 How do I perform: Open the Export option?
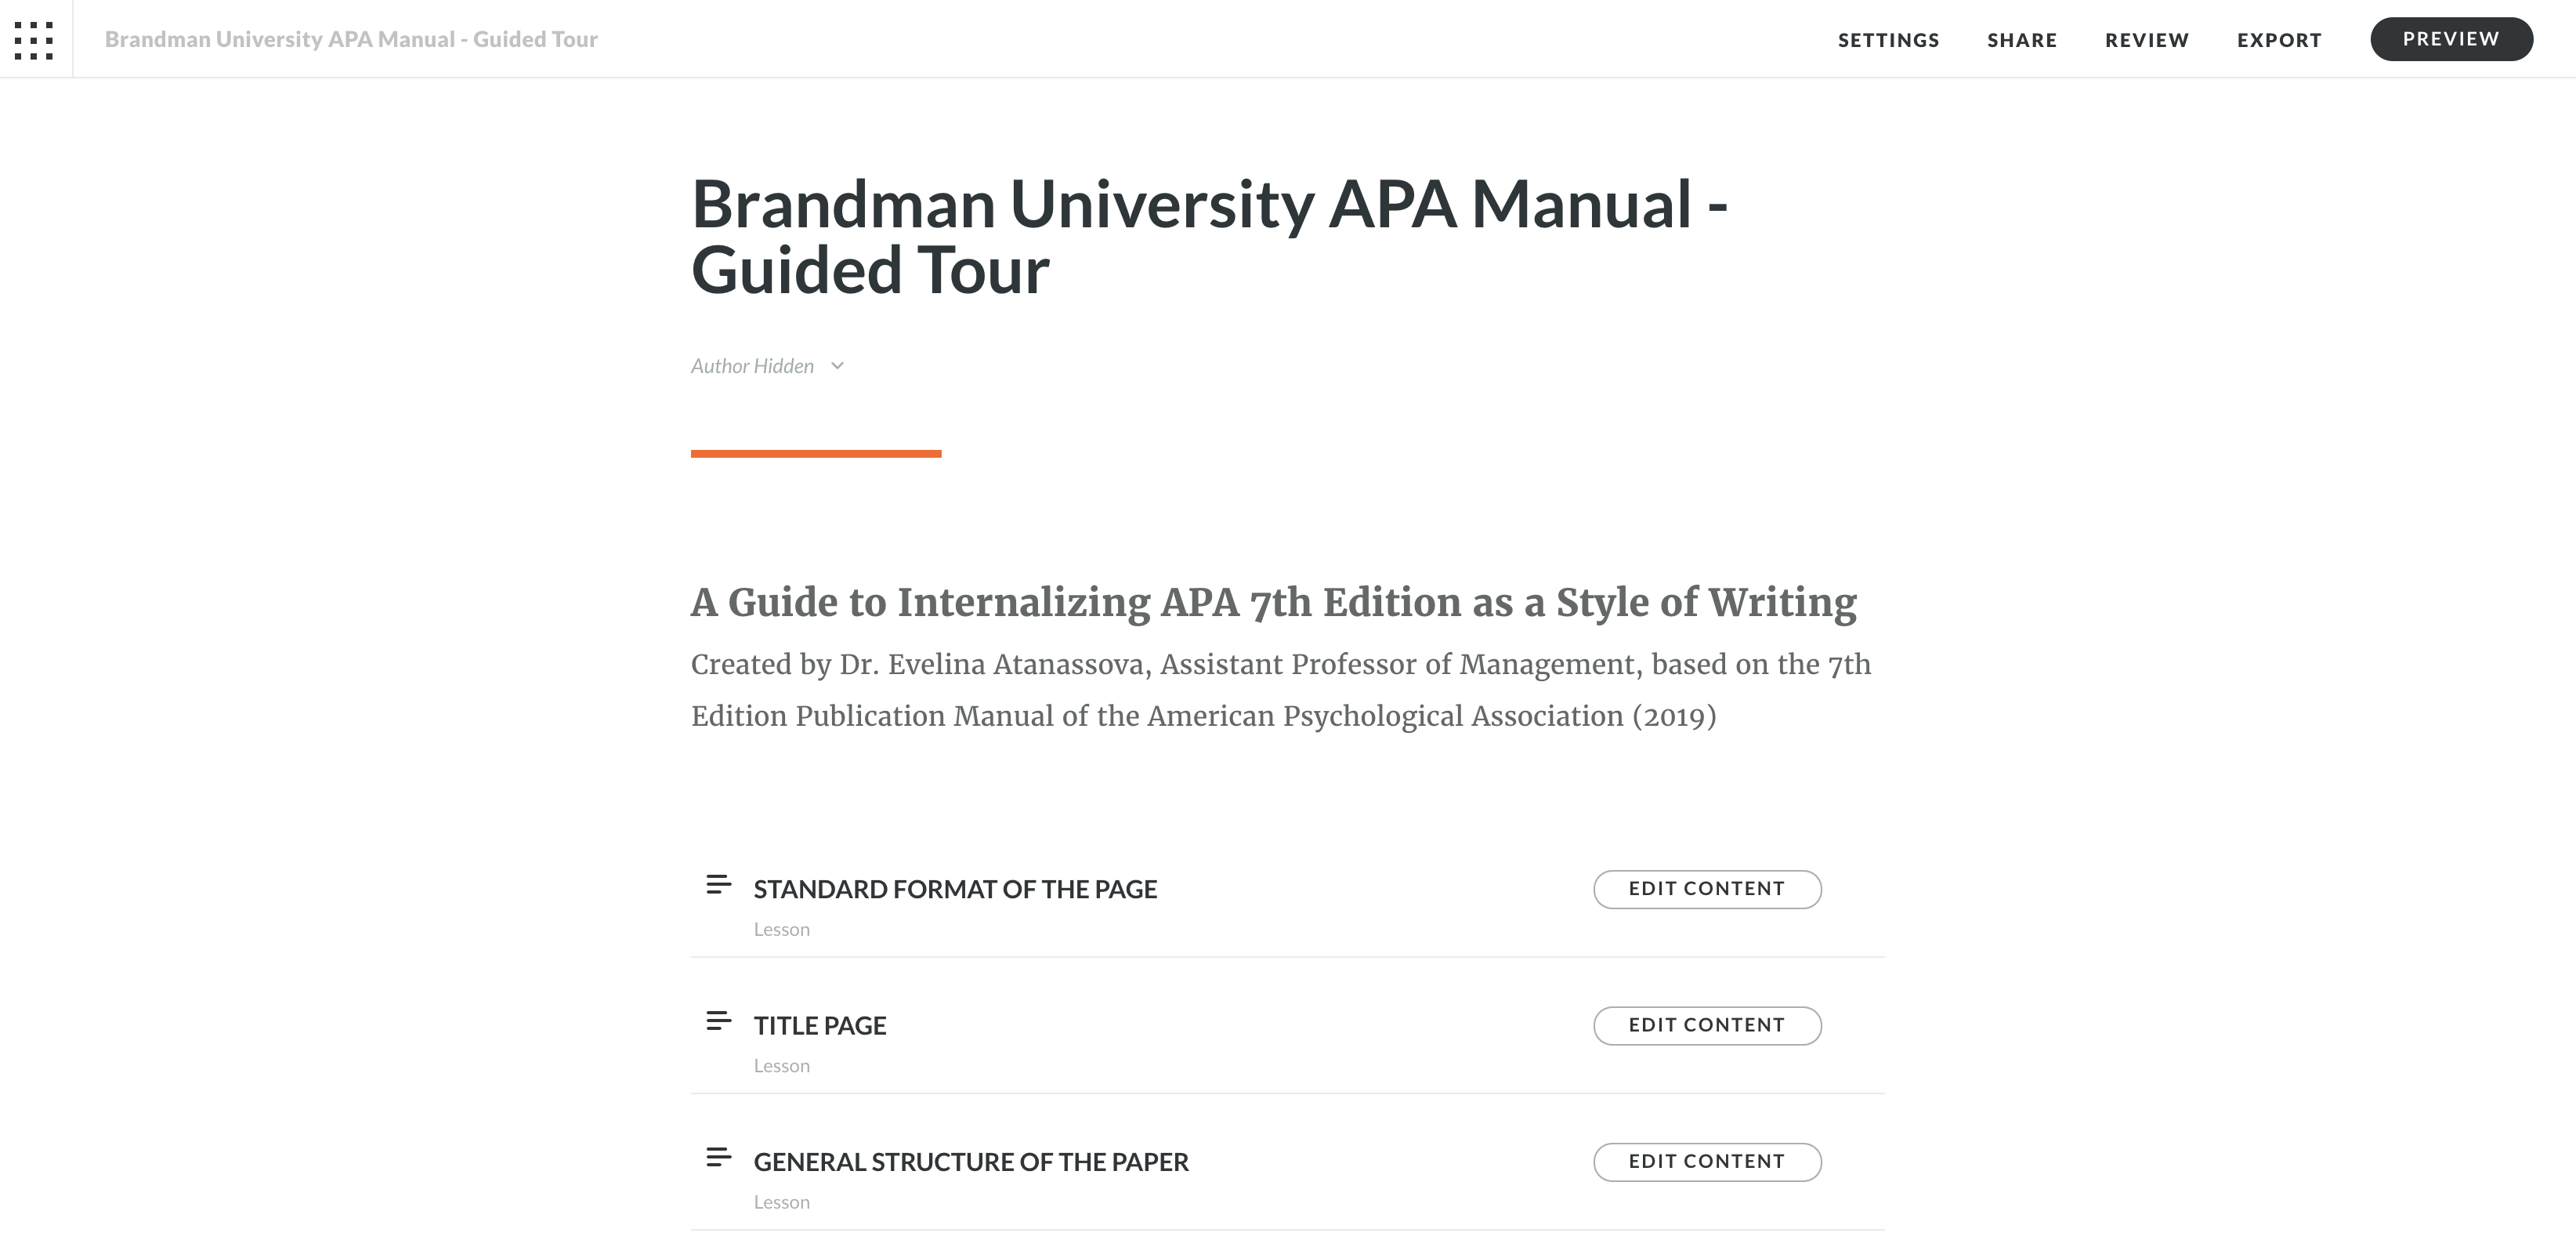[x=2279, y=40]
